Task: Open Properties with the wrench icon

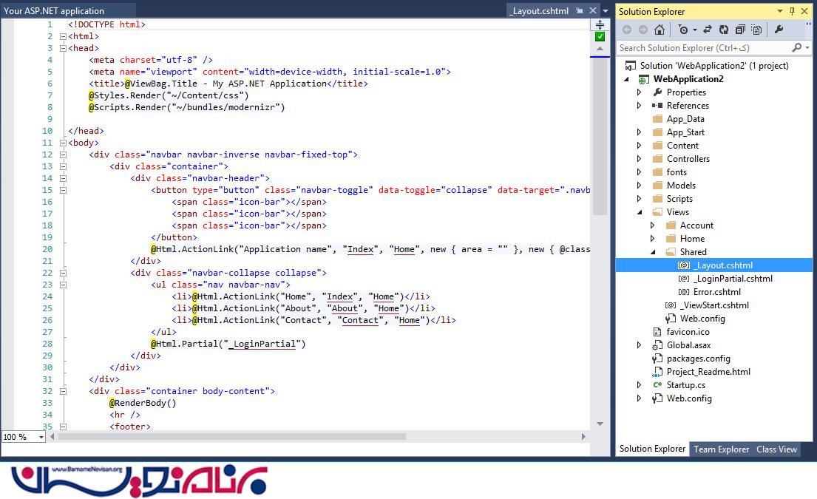Action: coord(779,30)
